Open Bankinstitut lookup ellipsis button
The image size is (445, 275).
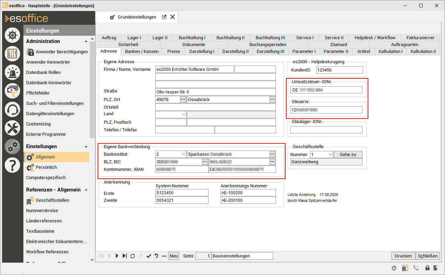click(x=272, y=154)
